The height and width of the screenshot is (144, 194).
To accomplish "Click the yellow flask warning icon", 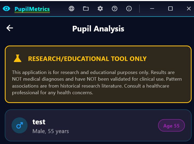I will (18, 59).
